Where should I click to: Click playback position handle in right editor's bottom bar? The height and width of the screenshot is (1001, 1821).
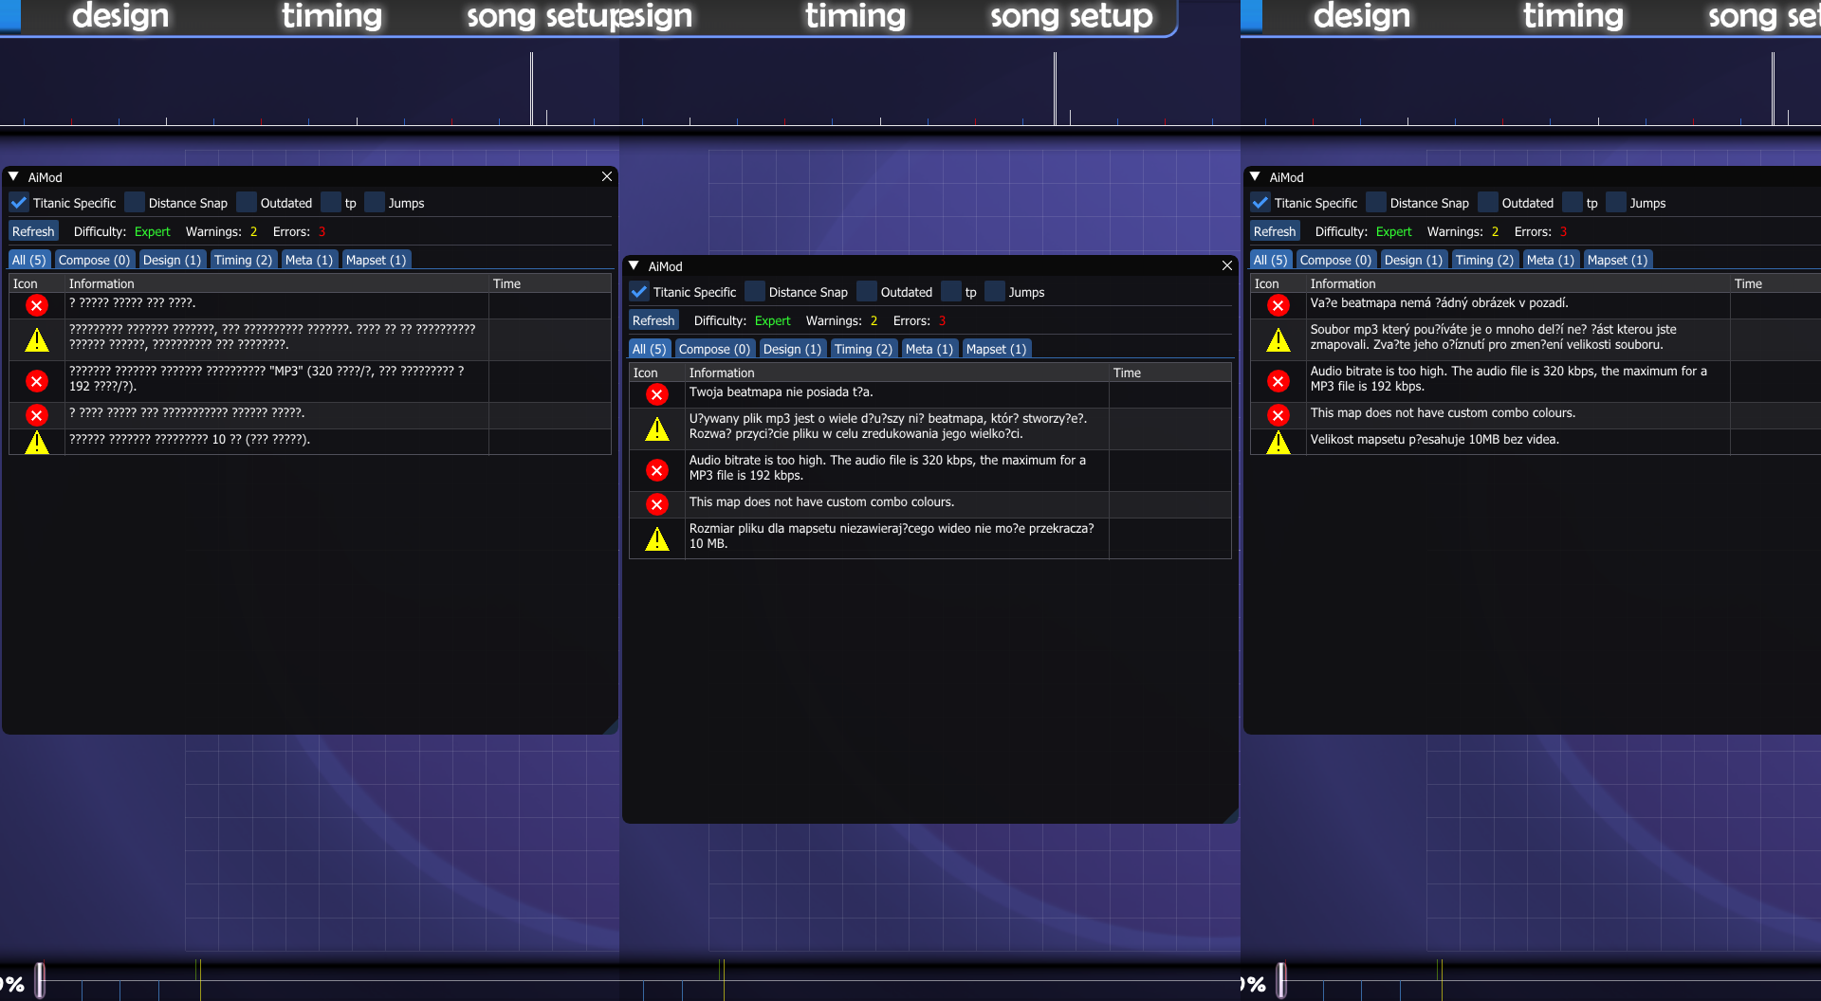(1281, 980)
